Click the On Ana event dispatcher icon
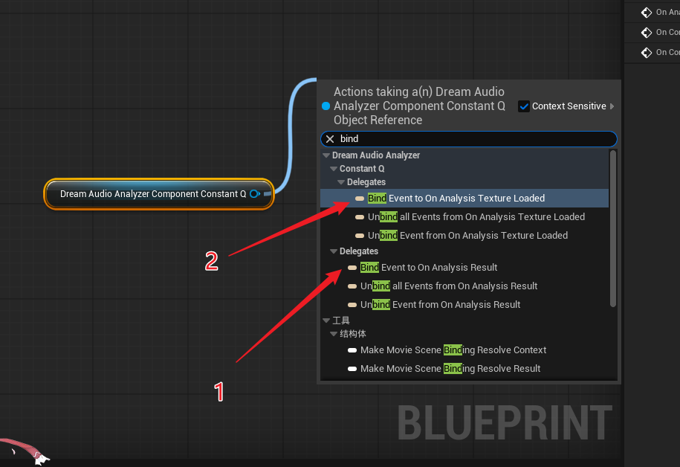The image size is (680, 467). [645, 12]
